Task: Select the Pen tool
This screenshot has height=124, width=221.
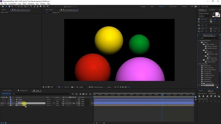Action: 28,7
